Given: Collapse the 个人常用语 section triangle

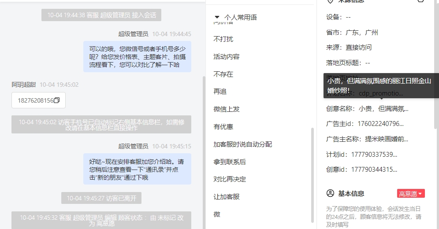Looking at the screenshot, I should click(x=217, y=17).
